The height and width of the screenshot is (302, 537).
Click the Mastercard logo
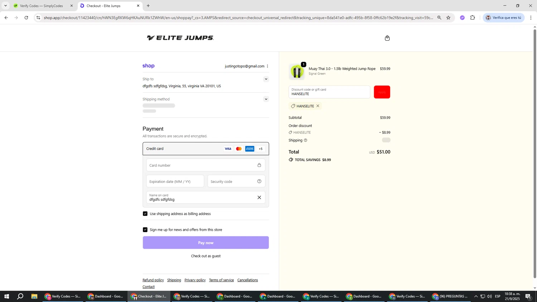(239, 149)
